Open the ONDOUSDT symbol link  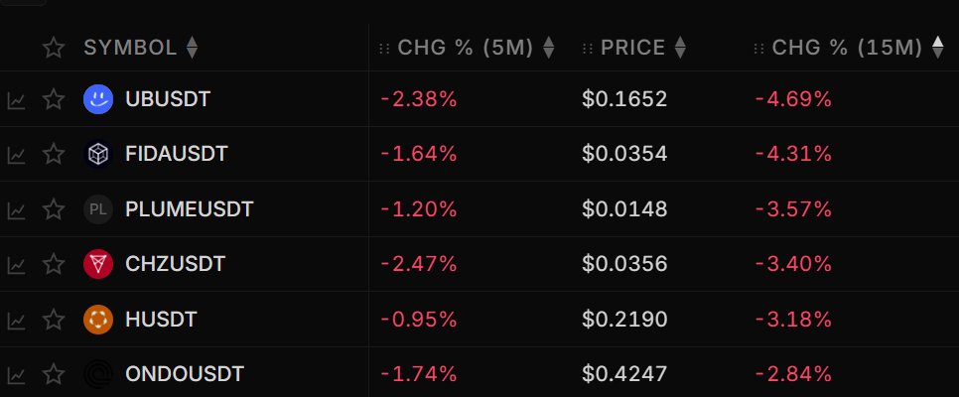click(x=185, y=374)
